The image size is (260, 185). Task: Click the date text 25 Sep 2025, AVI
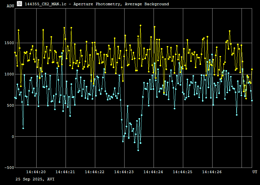35,179
